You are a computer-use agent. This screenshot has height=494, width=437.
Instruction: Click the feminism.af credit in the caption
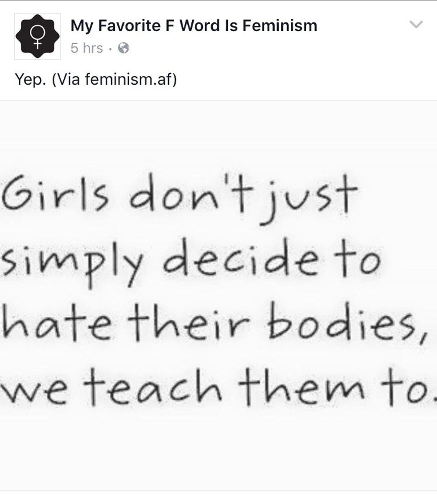coord(128,79)
